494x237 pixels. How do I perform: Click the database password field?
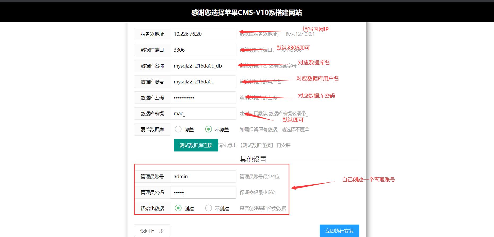coord(203,97)
